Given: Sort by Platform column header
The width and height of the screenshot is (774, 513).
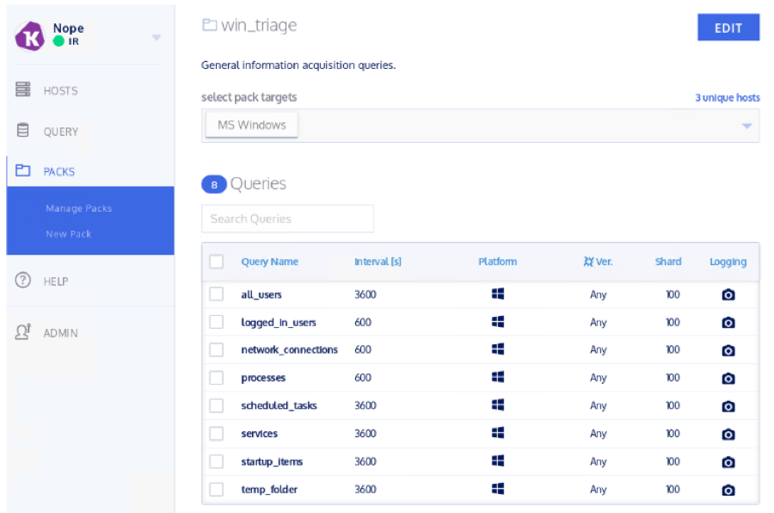Looking at the screenshot, I should 498,262.
